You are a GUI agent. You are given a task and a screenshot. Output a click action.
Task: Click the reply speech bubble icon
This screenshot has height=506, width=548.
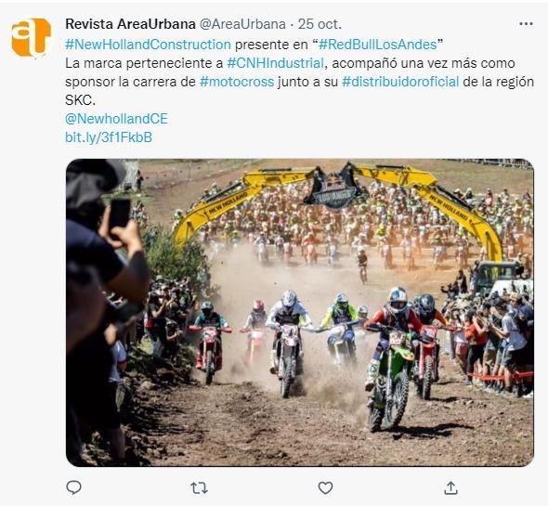tap(73, 487)
